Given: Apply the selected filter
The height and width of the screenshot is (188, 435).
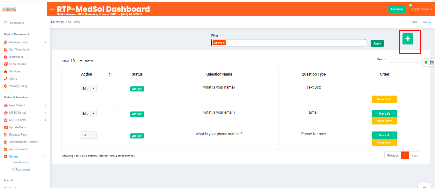Looking at the screenshot, I should 377,44.
